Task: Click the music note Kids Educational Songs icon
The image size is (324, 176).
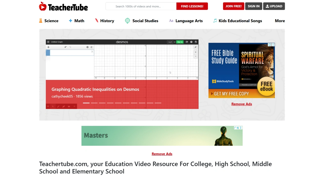Action: 215,20
